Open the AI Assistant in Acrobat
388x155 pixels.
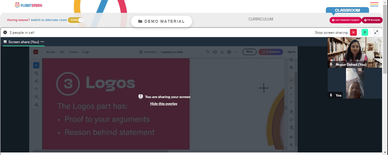tap(271, 52)
